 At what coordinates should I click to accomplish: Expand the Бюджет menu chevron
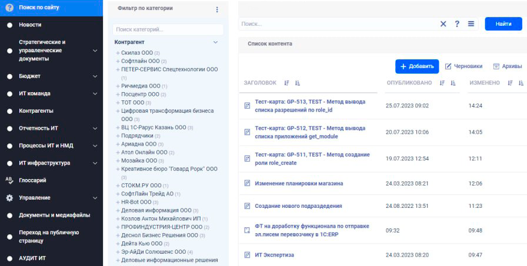tap(95, 76)
